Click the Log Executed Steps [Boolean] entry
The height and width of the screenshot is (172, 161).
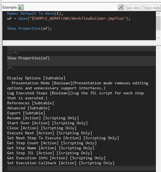[75, 95]
